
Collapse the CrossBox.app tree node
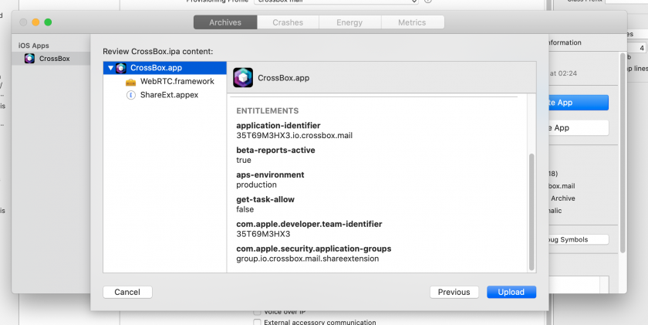(x=110, y=68)
